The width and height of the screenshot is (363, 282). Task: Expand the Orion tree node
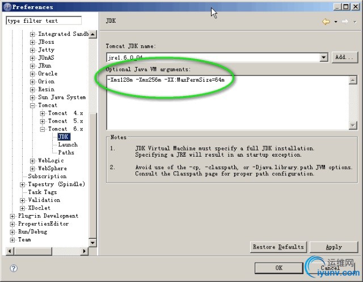32,82
